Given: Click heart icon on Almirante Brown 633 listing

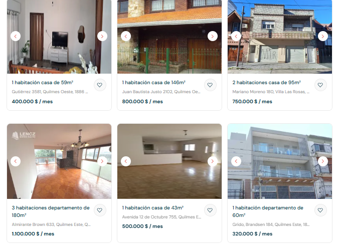Looking at the screenshot, I should coord(100,210).
